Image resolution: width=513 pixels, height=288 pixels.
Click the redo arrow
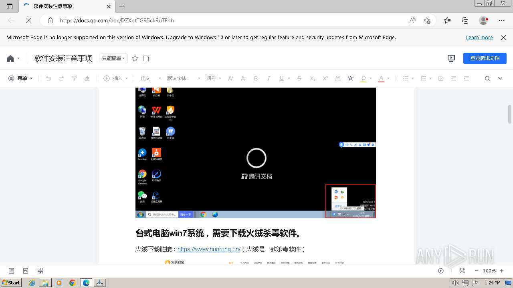pos(61,78)
